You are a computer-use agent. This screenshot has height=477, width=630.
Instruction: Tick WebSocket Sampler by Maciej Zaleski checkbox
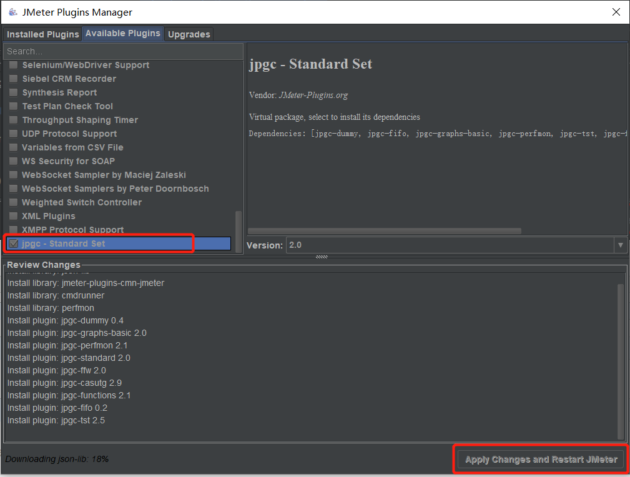click(13, 174)
